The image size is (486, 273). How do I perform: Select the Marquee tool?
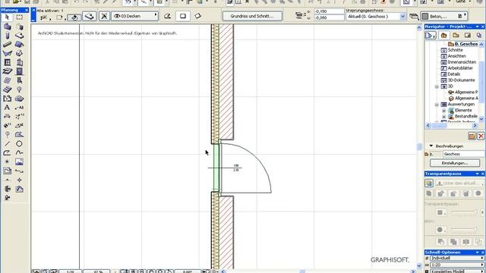pyautogui.click(x=19, y=17)
